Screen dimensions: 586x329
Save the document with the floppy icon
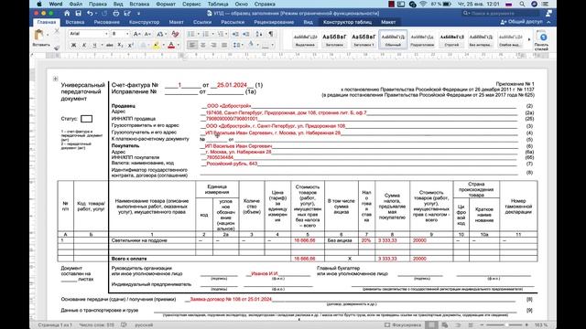78,13
